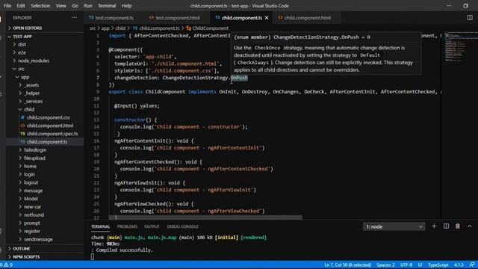Expand the NPM Scripts section
The height and width of the screenshot is (269, 478).
[x=45, y=257]
